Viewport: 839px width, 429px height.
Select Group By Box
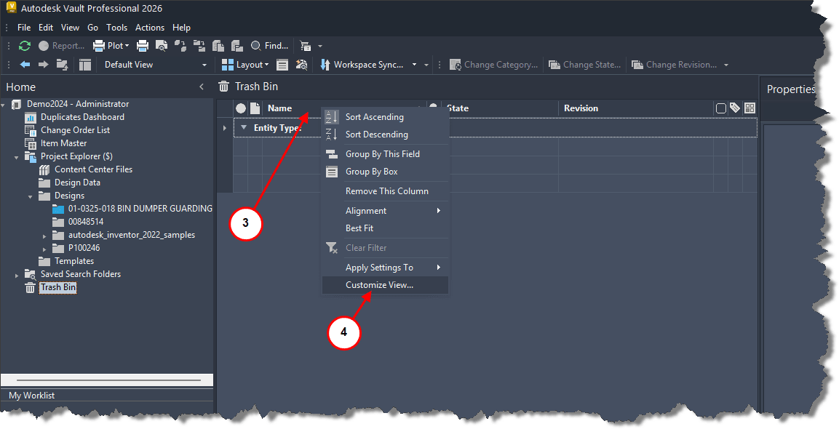385,172
